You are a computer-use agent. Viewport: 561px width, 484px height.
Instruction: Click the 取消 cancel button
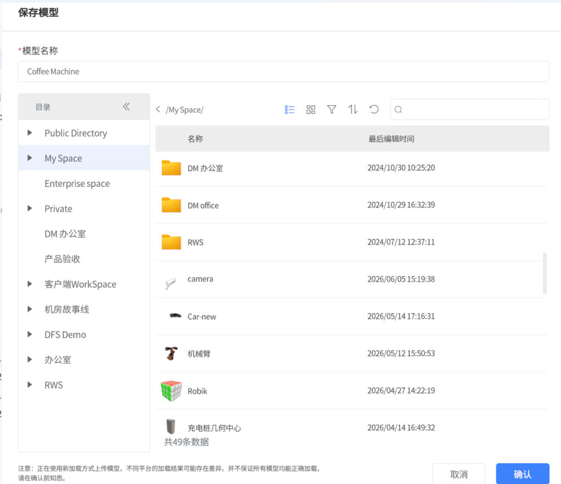click(x=459, y=474)
